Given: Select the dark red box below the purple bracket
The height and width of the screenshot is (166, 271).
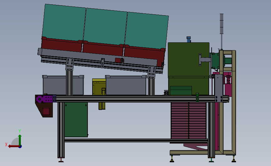Looking at the screenshot, I should pyautogui.click(x=46, y=111).
